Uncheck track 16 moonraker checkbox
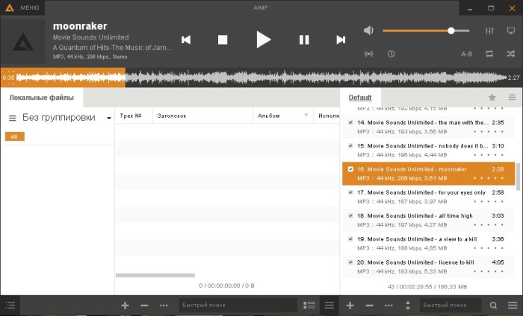 [x=350, y=169]
